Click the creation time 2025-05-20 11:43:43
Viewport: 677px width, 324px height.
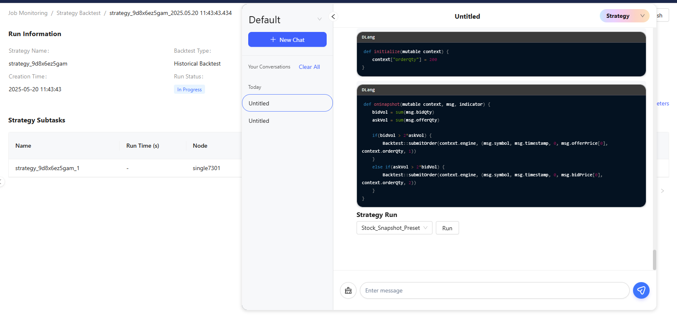[x=35, y=89]
